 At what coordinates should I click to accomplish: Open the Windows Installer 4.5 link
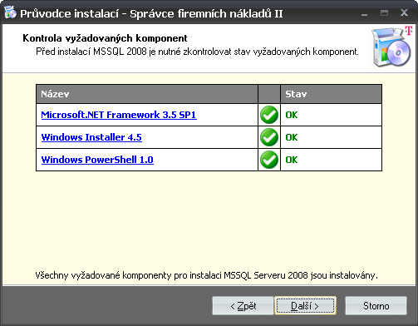(91, 137)
